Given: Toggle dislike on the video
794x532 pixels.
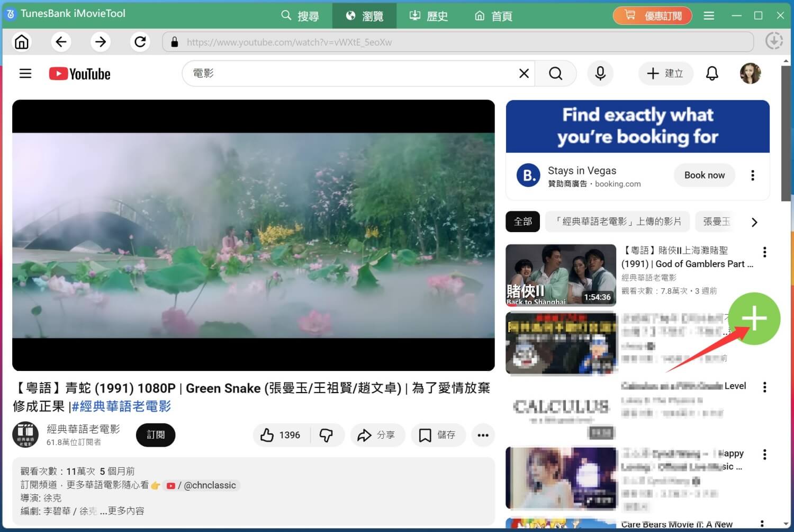Looking at the screenshot, I should point(327,435).
